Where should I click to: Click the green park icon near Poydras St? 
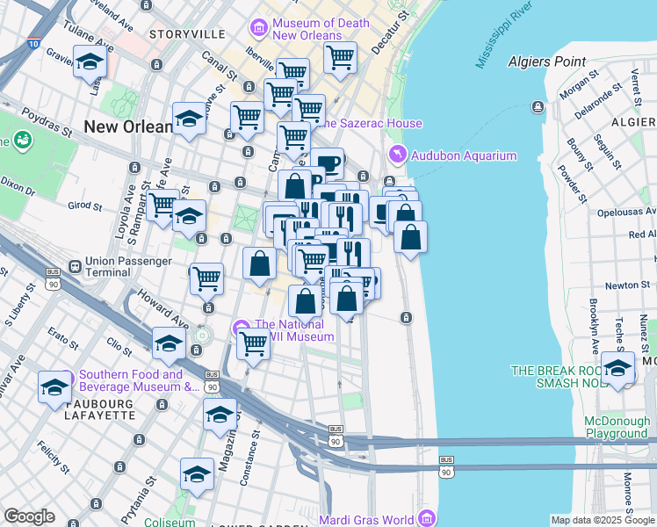pos(23,141)
